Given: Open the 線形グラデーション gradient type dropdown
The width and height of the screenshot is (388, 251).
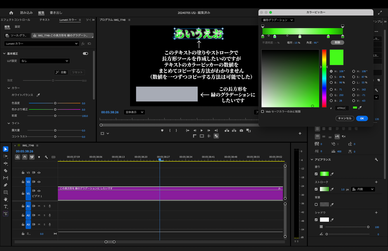Looking at the screenshot, I should 278,20.
